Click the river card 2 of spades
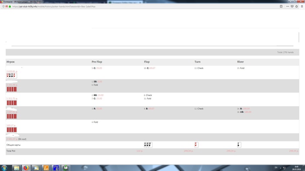This screenshot has width=305, height=171. [x=239, y=145]
